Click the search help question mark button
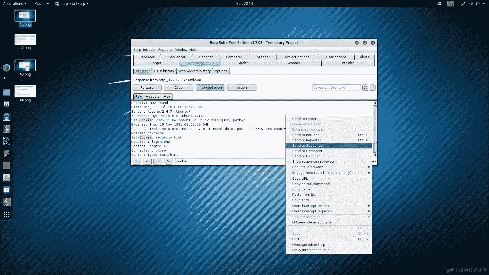Image resolution: width=489 pixels, height=275 pixels. (136, 161)
